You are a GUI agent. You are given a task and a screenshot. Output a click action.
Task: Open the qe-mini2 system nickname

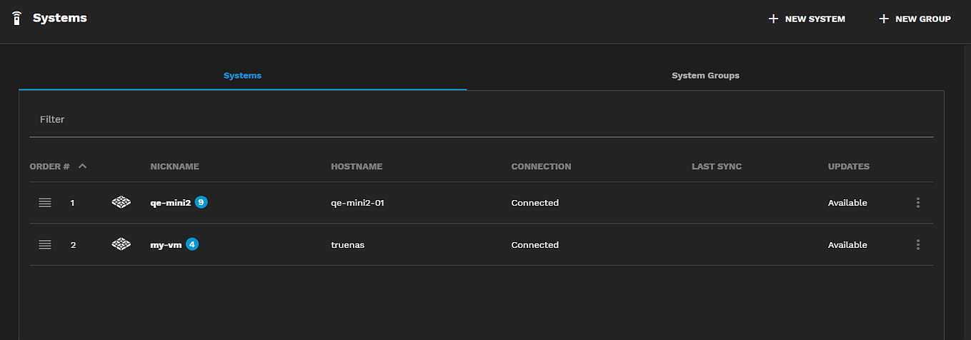(170, 203)
